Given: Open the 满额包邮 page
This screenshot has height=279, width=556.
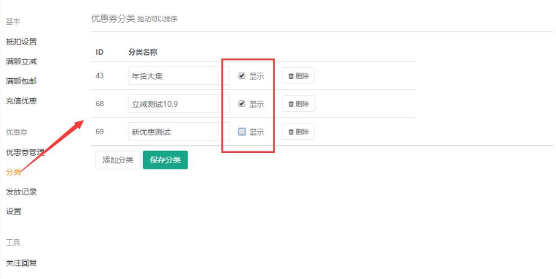Looking at the screenshot, I should [x=21, y=81].
